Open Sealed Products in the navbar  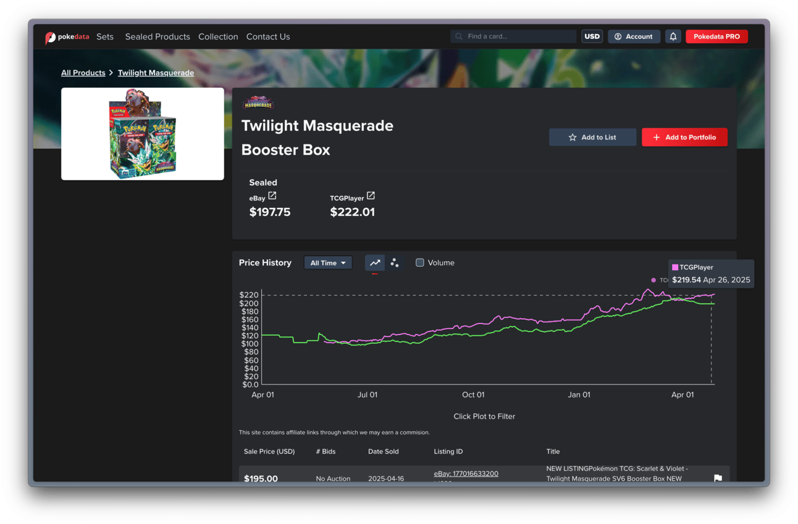(x=157, y=36)
